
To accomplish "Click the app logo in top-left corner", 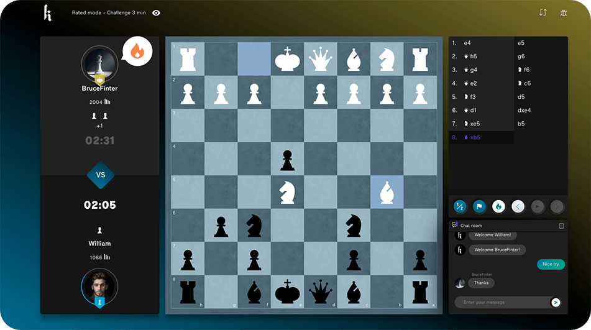I will click(47, 12).
